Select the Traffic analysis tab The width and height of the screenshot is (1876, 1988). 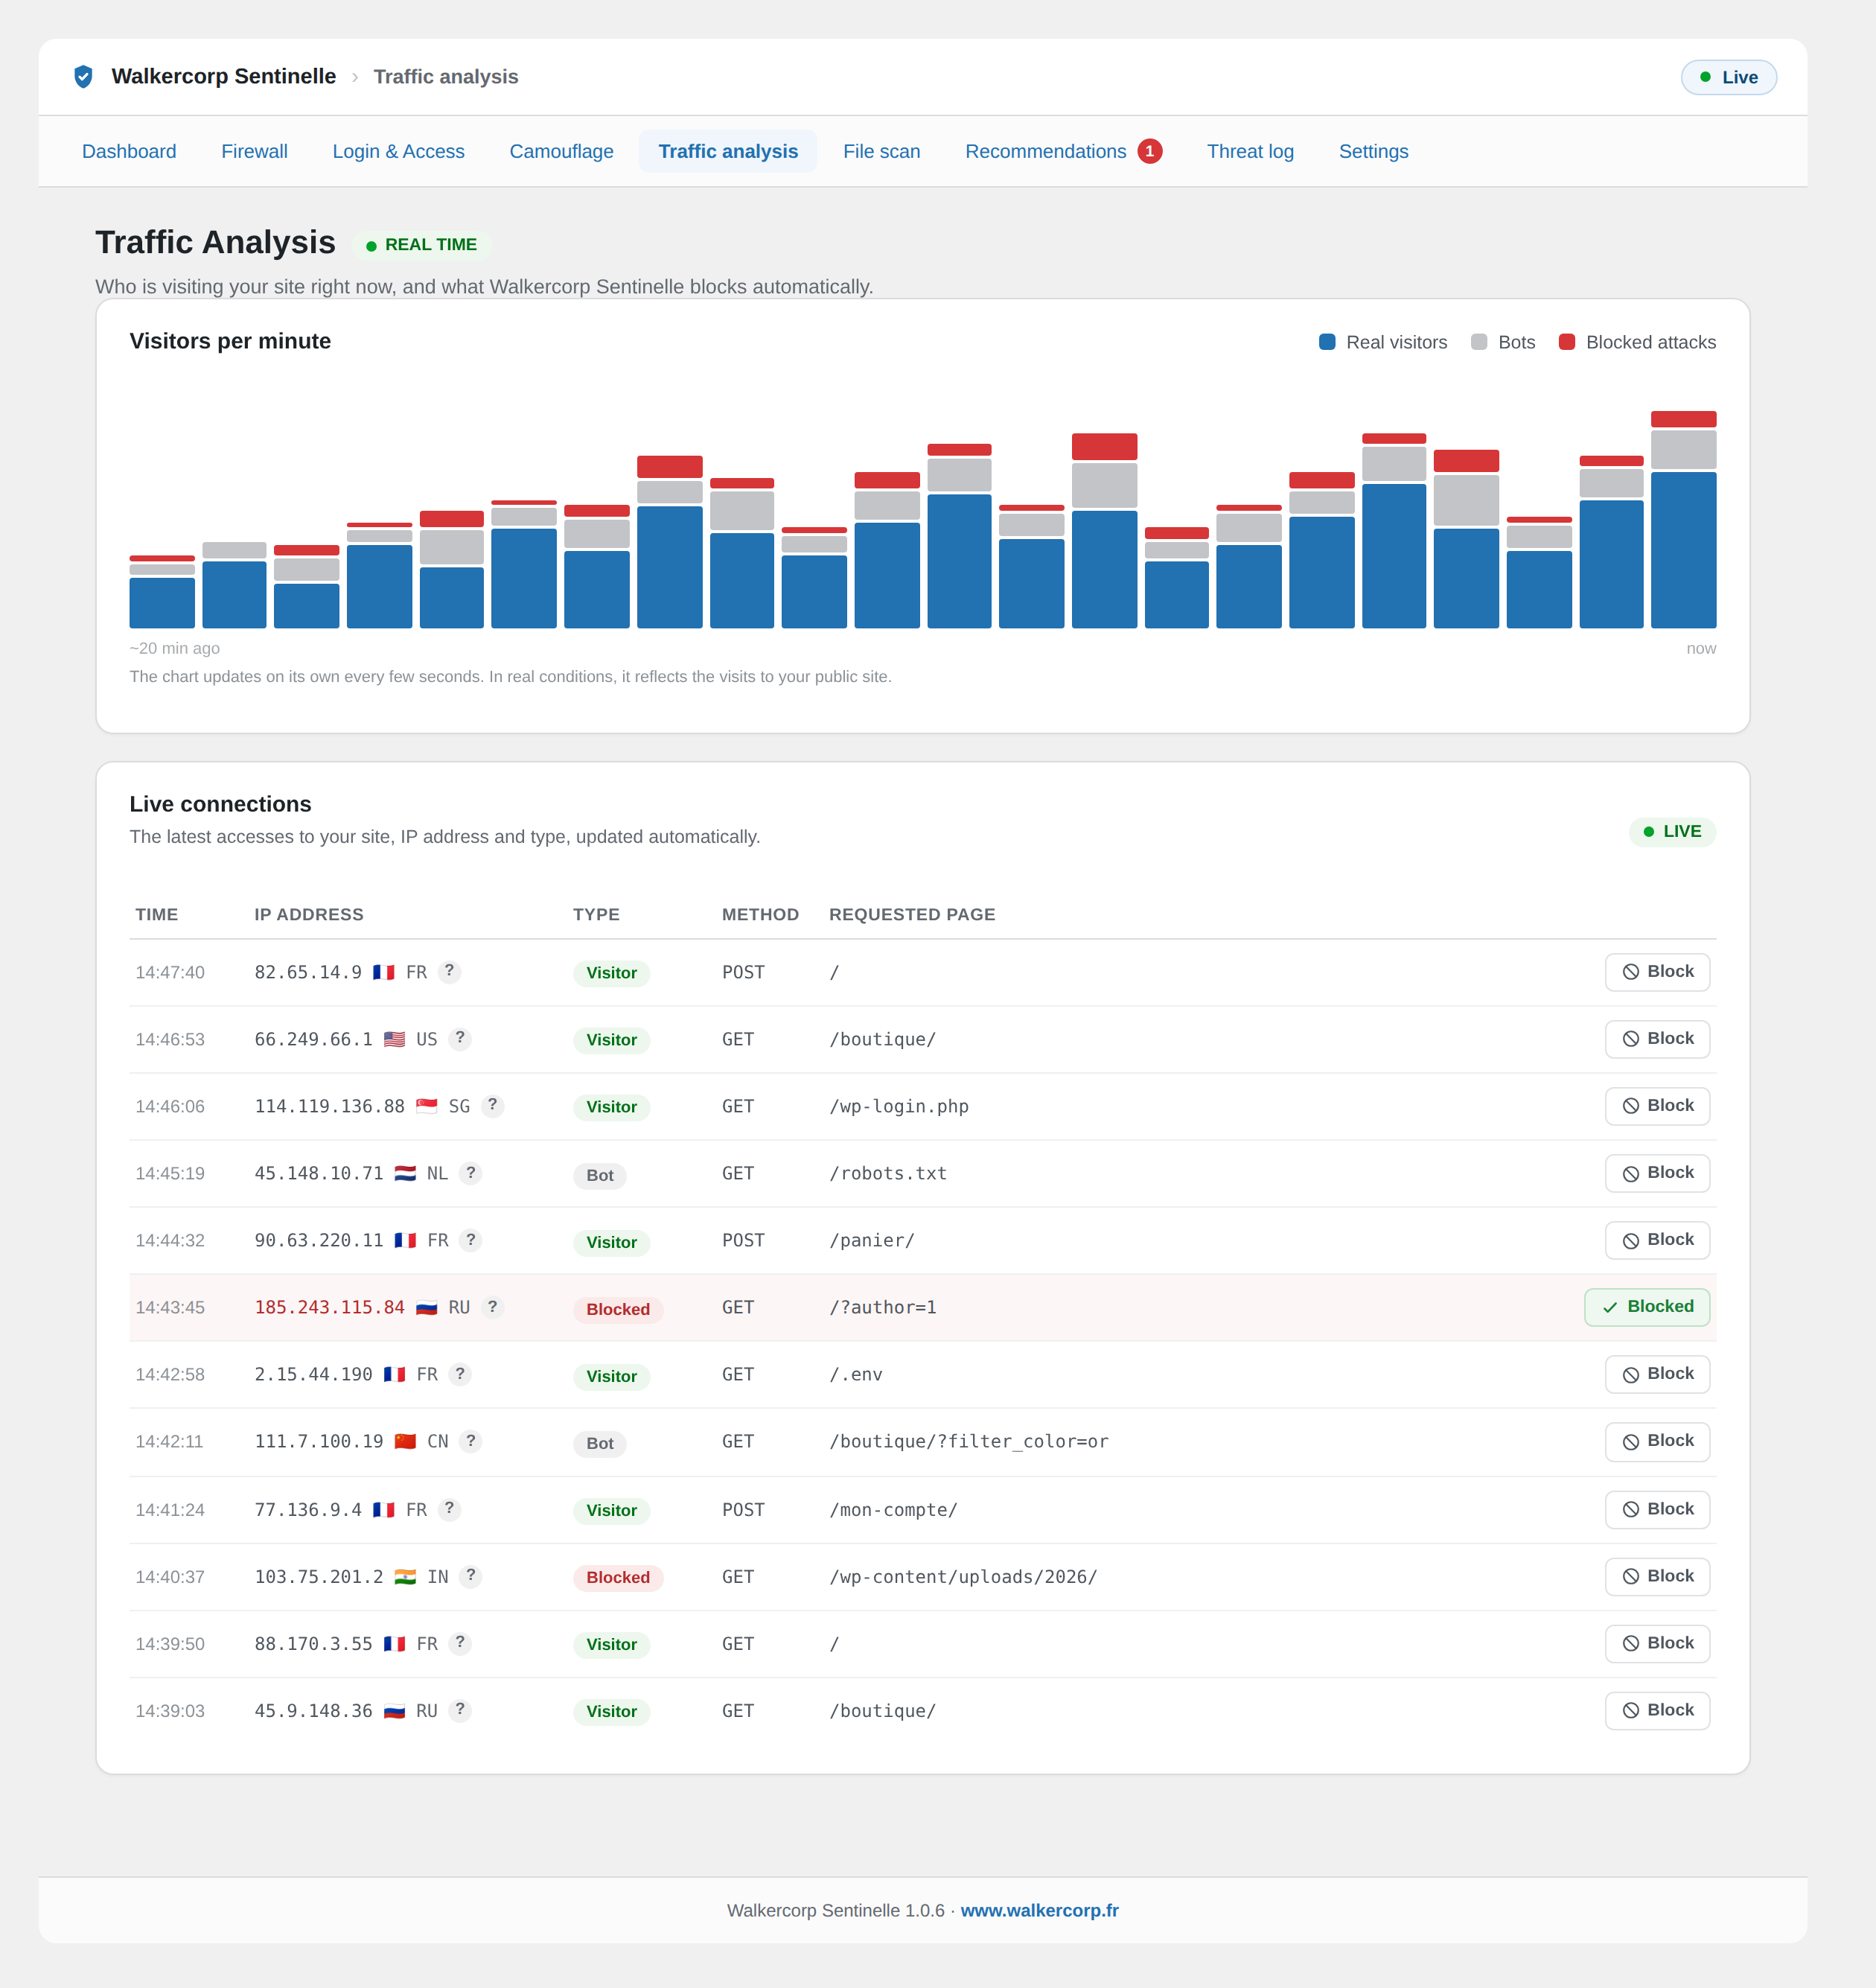[x=728, y=151]
